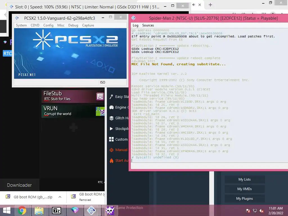288x216 pixels.
Task: Open the RTC launcher gem taskbar icon
Action: [x=75, y=210]
